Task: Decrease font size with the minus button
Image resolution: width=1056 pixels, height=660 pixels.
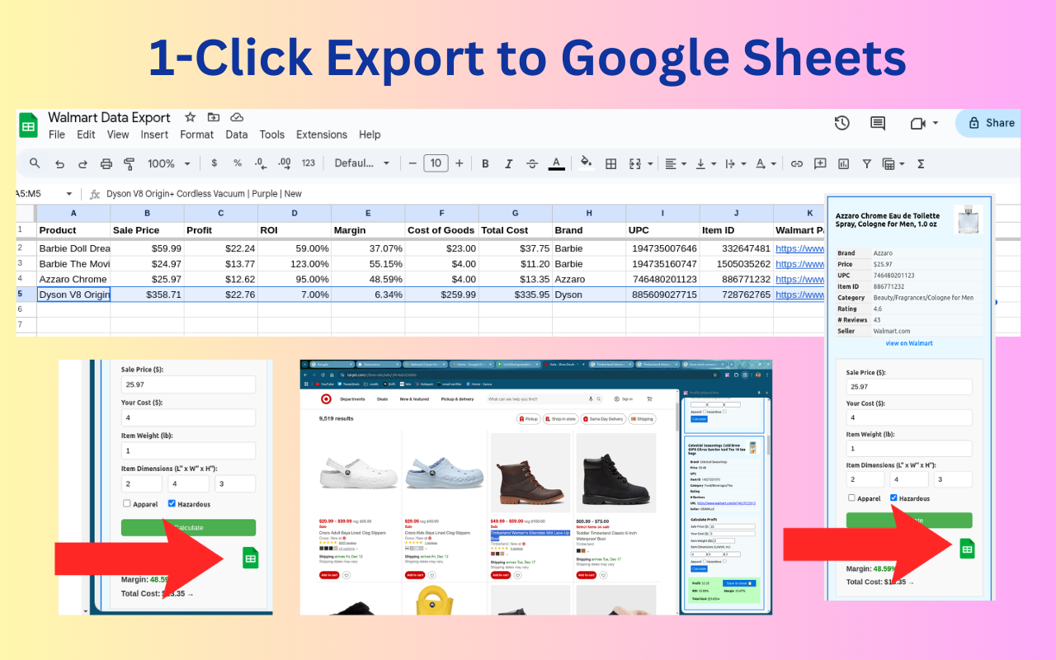Action: pyautogui.click(x=412, y=163)
